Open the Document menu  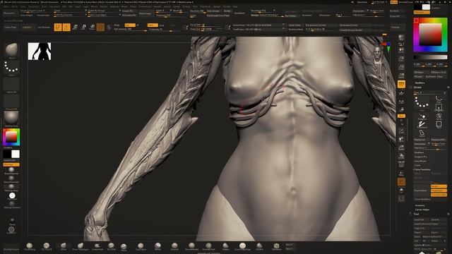34,6
